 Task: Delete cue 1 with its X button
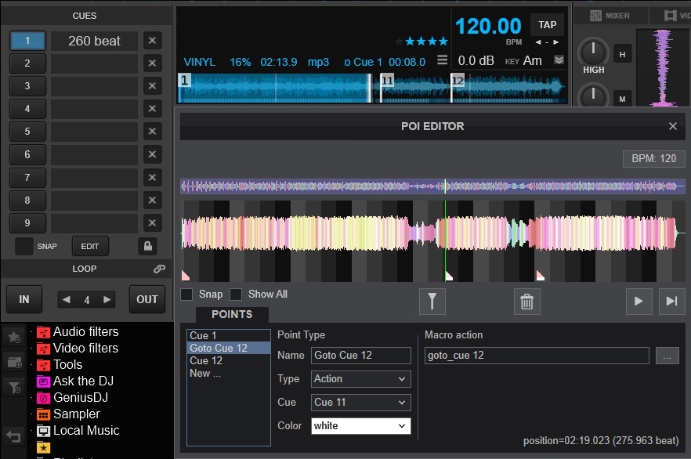coord(152,41)
